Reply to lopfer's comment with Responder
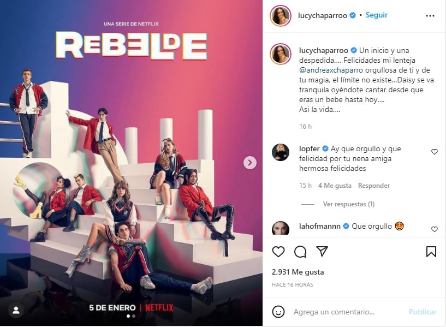Image resolution: width=446 pixels, height=327 pixels. click(x=374, y=186)
